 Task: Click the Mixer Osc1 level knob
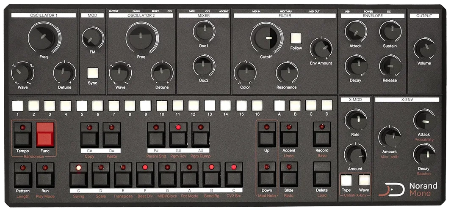204,30
